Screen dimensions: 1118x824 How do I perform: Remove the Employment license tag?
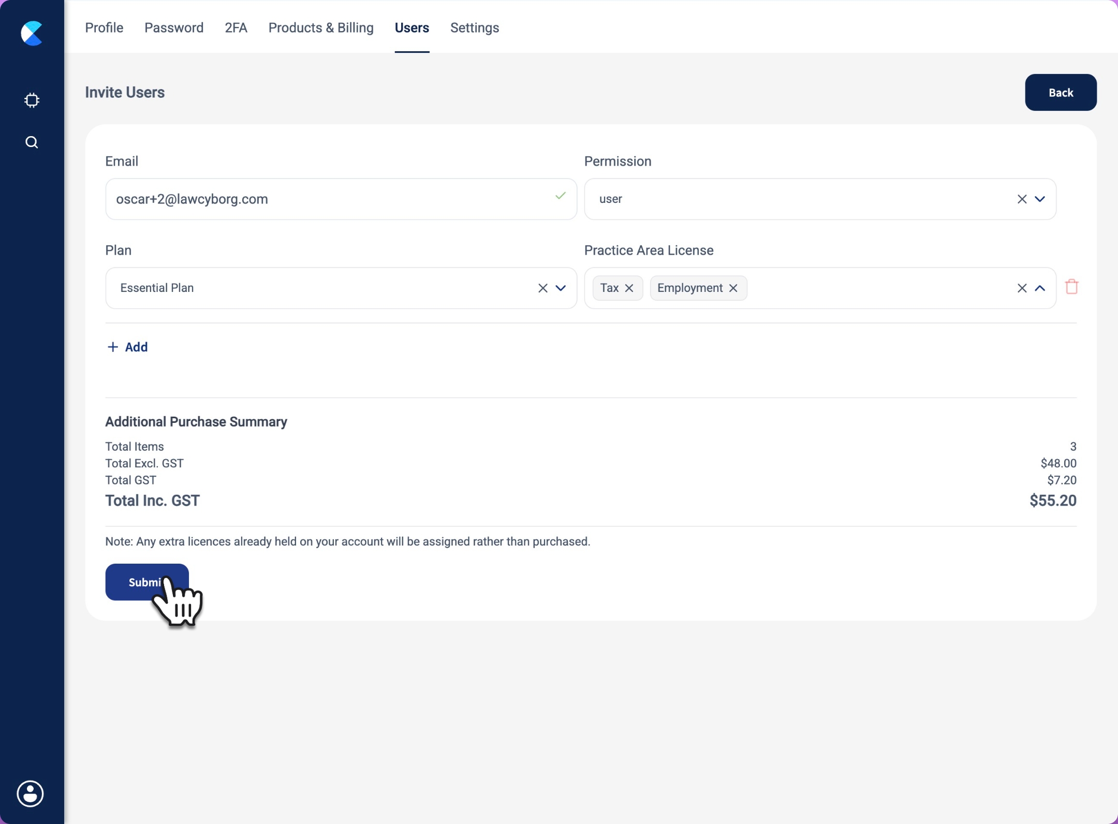click(x=733, y=288)
